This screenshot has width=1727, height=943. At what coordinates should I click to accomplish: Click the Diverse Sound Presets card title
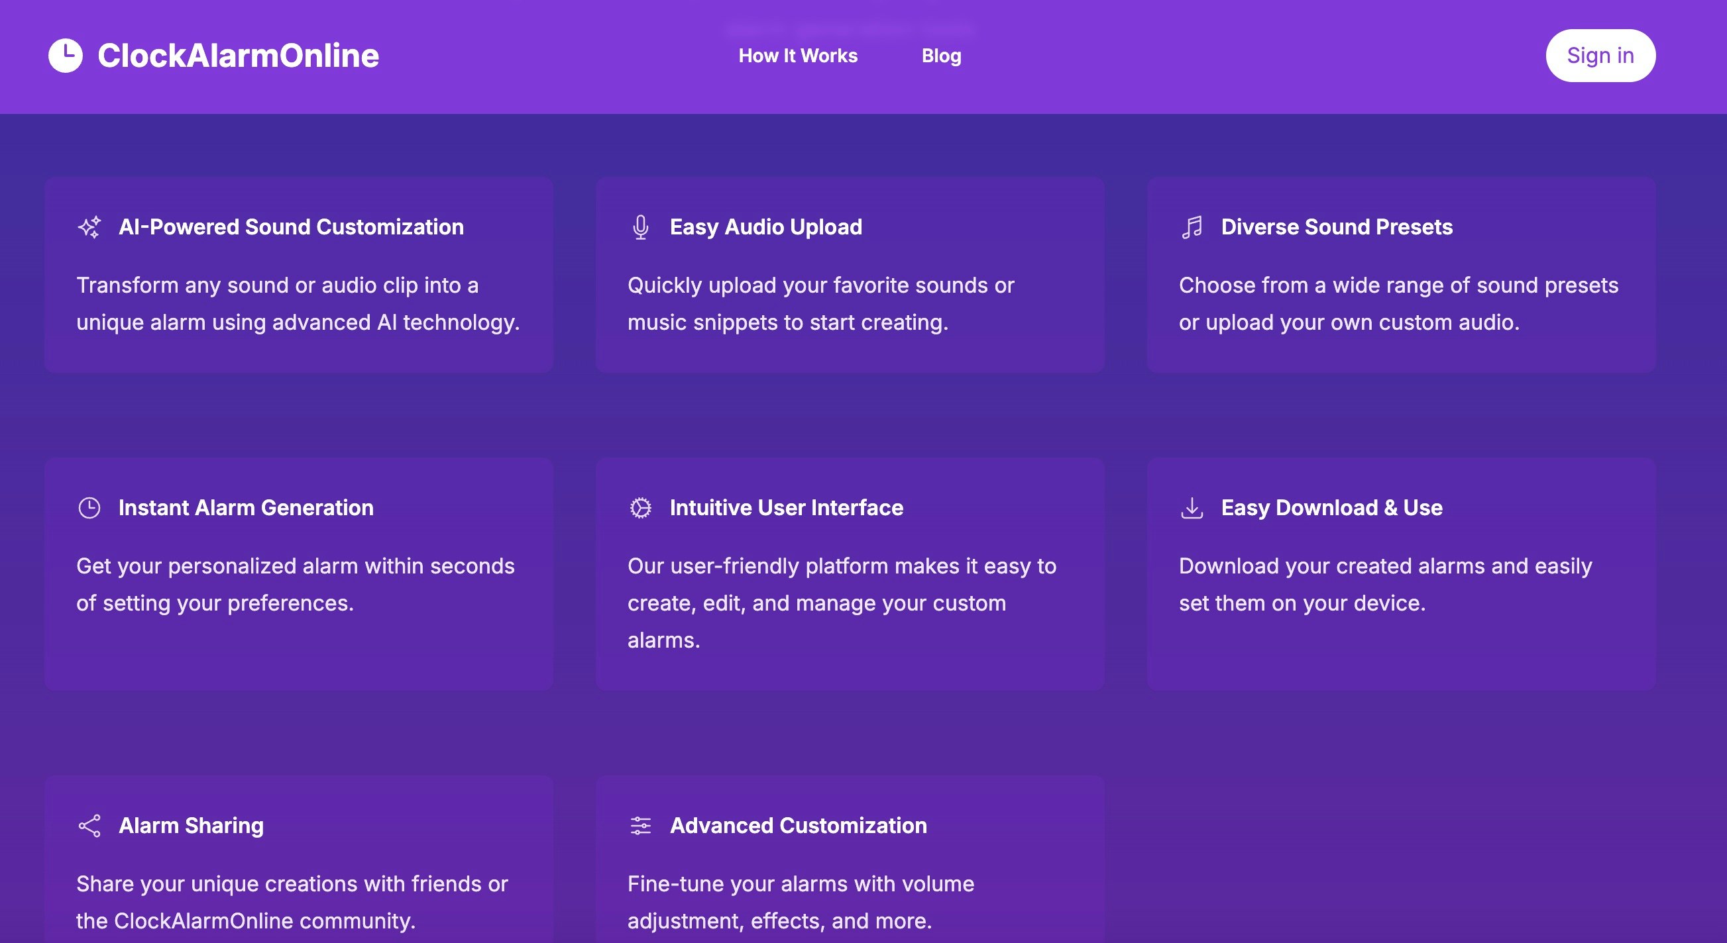point(1336,227)
